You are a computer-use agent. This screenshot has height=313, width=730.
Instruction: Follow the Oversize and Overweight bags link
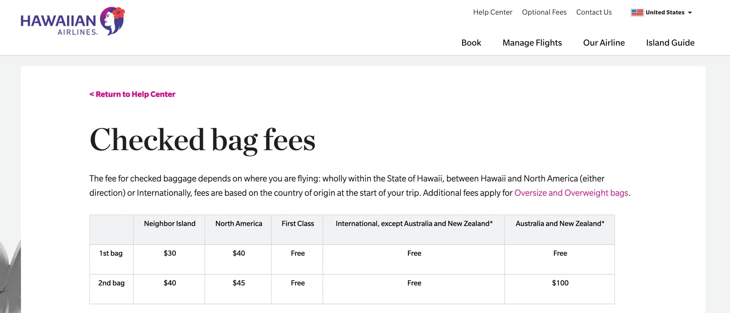571,193
